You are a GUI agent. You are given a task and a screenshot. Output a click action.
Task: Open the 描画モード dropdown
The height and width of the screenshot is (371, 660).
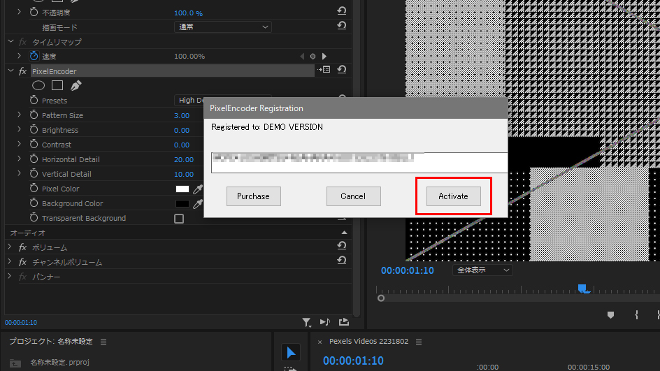222,27
